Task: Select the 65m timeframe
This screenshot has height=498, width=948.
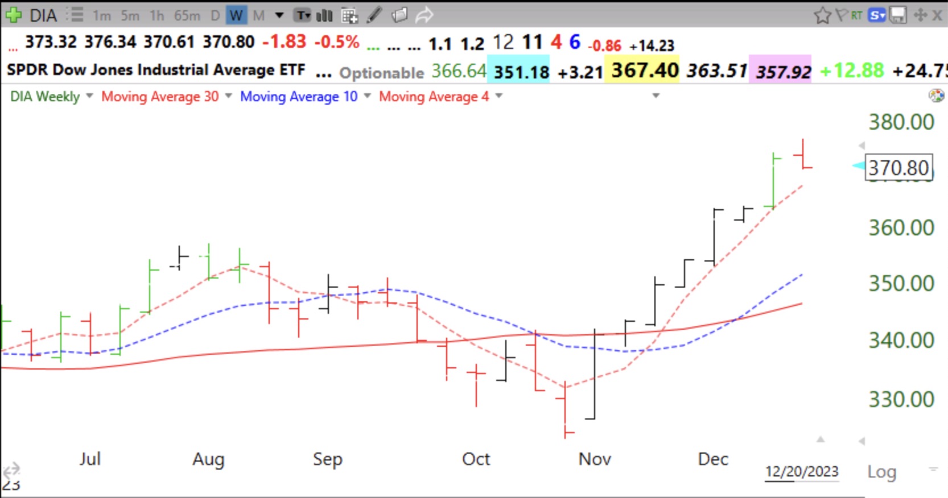Action: (x=187, y=15)
